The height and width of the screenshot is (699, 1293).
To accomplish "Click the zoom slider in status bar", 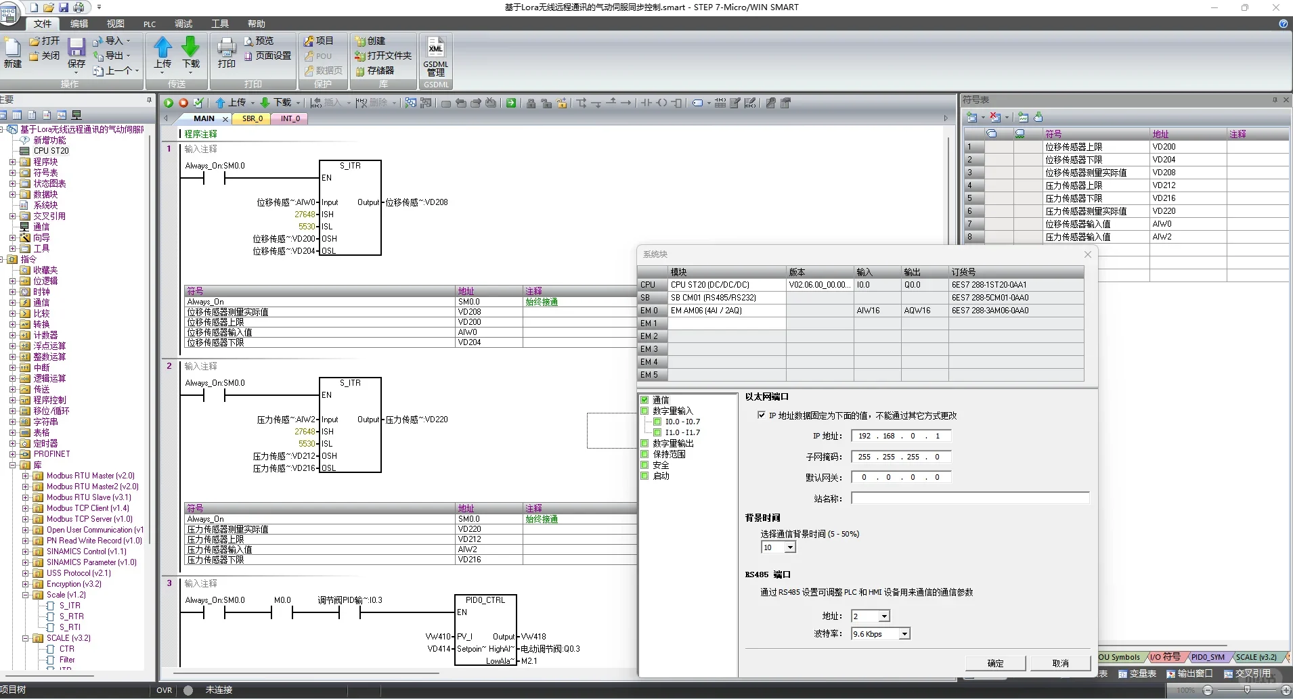I will pyautogui.click(x=1247, y=690).
